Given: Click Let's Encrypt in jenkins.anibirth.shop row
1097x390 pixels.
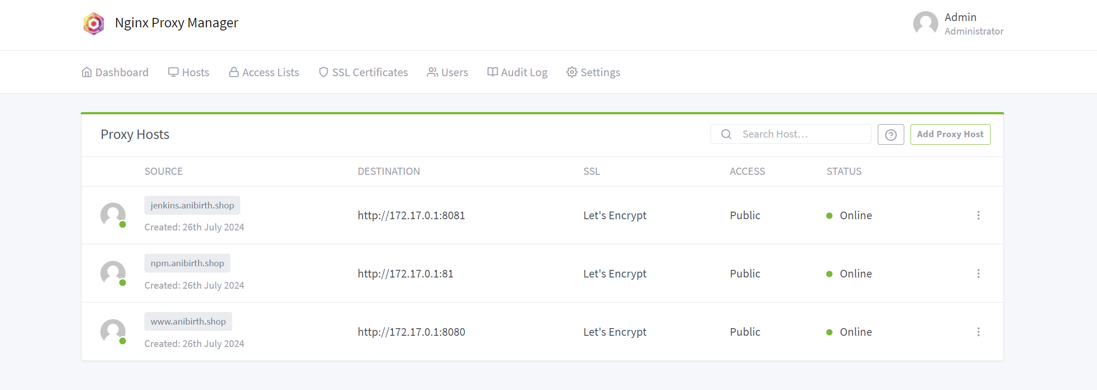Looking at the screenshot, I should pos(615,216).
